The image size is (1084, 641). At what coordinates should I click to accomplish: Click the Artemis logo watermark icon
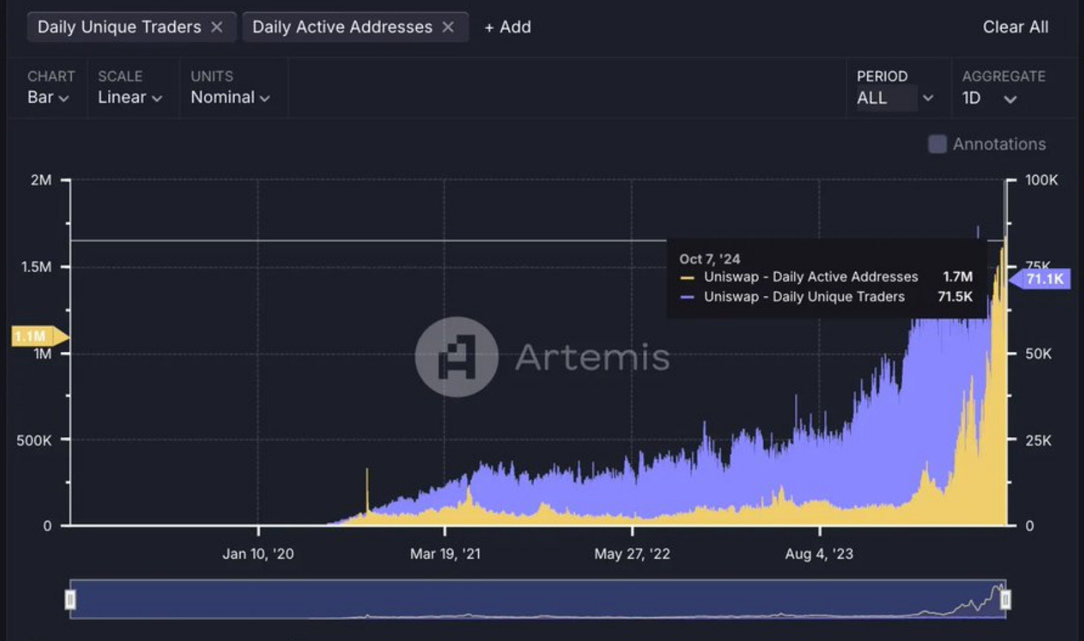(457, 357)
